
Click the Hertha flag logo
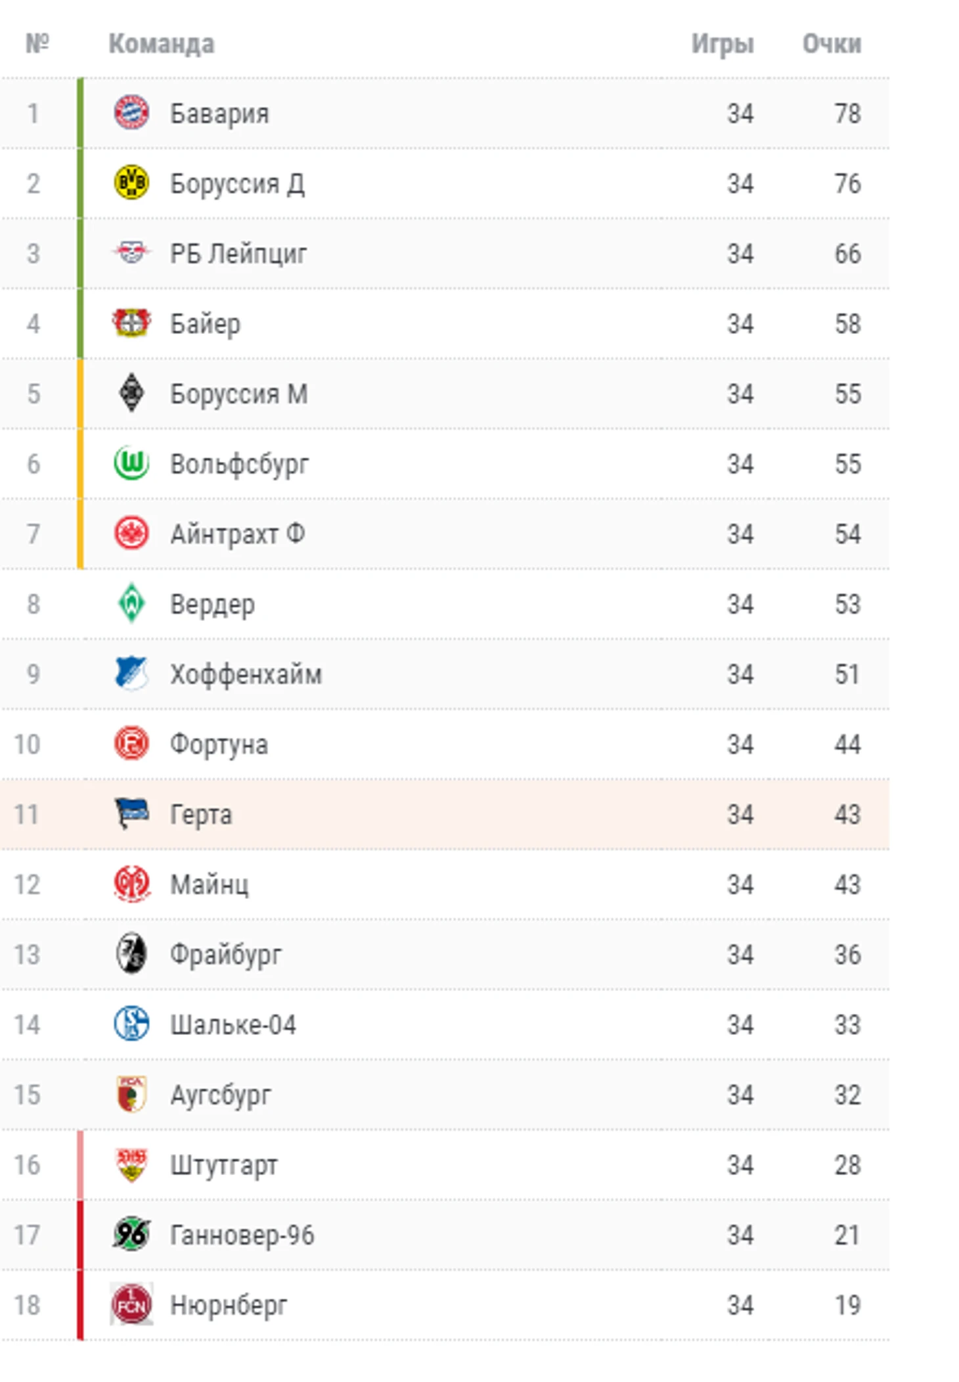coord(131,813)
